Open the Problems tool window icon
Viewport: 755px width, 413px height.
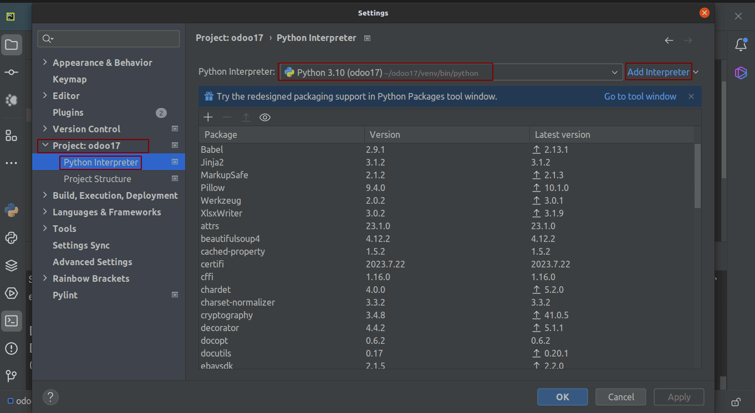coord(11,348)
